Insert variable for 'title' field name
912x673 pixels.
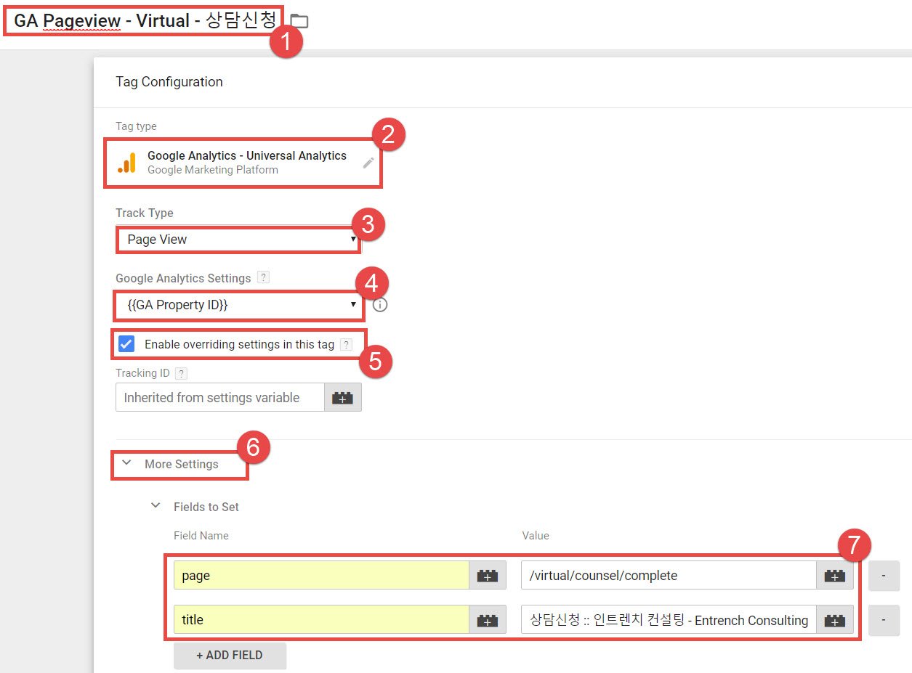tap(488, 620)
